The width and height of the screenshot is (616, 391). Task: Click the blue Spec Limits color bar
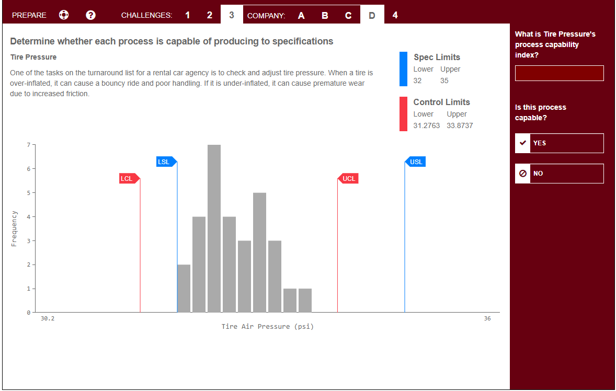[404, 68]
